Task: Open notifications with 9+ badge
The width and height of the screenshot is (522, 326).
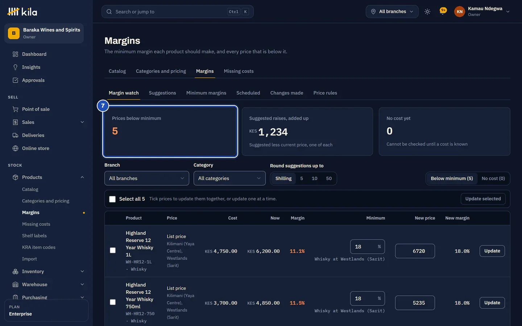Action: [x=443, y=11]
